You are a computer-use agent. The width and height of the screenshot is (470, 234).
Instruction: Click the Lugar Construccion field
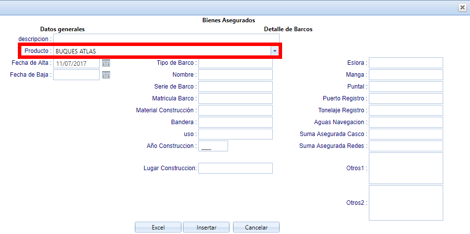click(x=235, y=168)
